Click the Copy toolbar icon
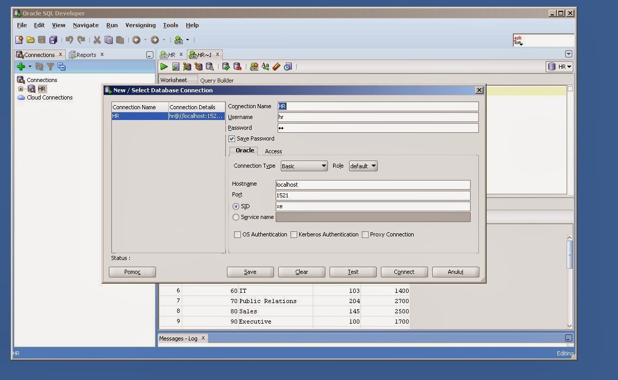Screen dimensions: 618x380 (x=108, y=40)
